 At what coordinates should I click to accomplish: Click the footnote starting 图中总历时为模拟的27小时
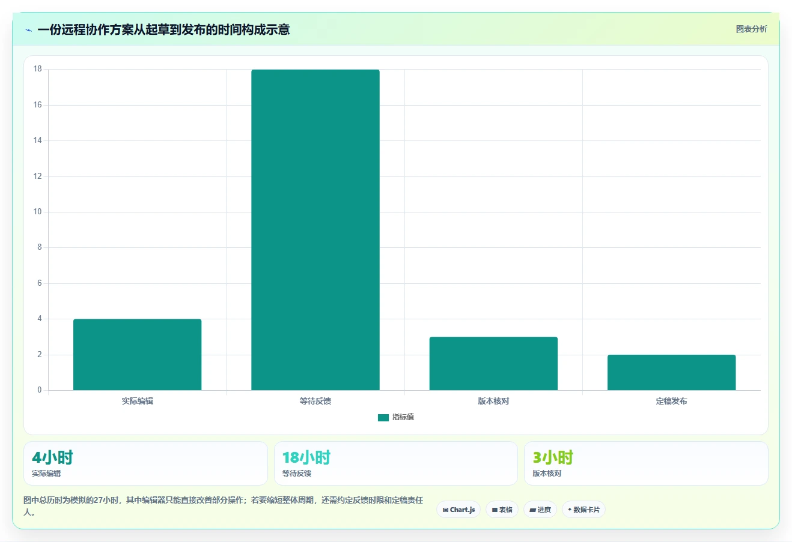point(224,506)
